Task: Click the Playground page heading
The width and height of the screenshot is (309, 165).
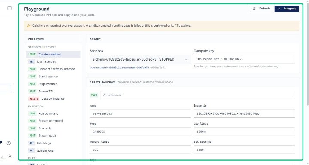Action: click(37, 9)
